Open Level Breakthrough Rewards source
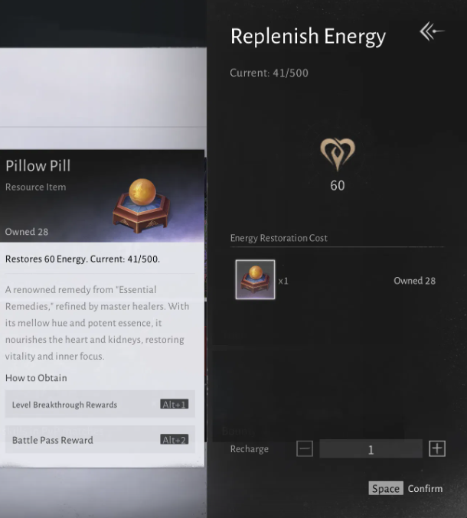Screen dimensions: 467x518 [x=100, y=404]
